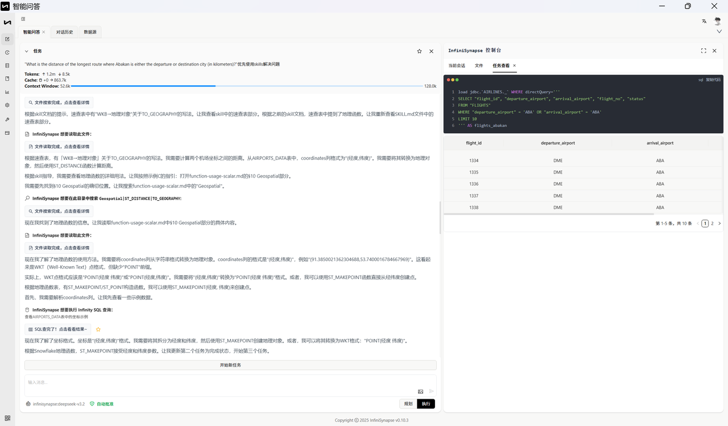
Task: Click the language translate icon
Action: coord(704,21)
